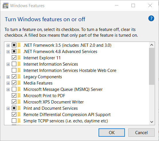Select the 'Internet Explorer 11' row label
The height and width of the screenshot is (141, 159).
(x=42, y=58)
